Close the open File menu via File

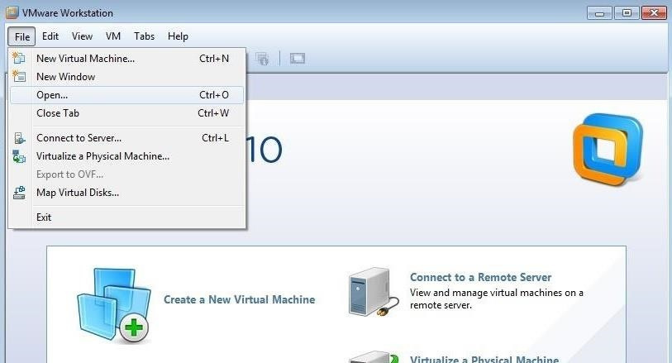[x=22, y=36]
